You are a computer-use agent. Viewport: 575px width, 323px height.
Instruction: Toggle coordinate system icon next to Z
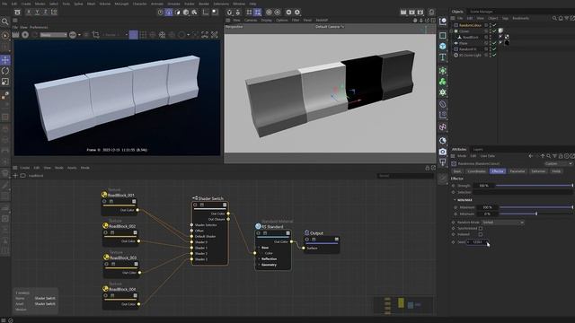[x=54, y=12]
